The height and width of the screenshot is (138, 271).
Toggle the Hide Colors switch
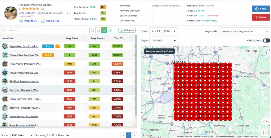(266, 41)
